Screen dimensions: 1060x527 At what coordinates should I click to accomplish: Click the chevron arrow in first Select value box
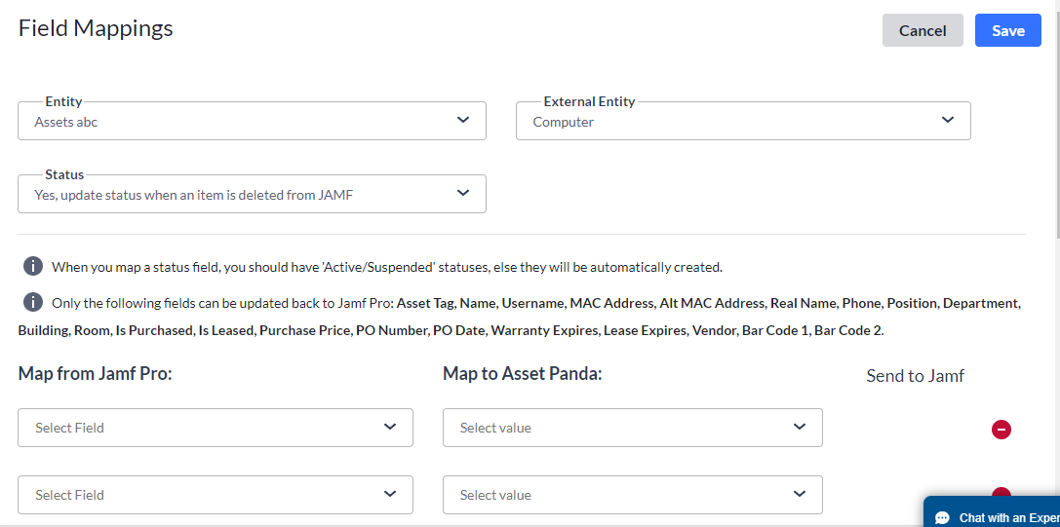(800, 427)
